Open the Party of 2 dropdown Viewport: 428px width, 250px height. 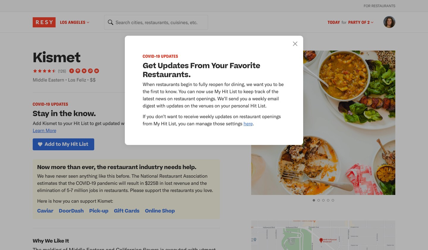[x=361, y=22]
